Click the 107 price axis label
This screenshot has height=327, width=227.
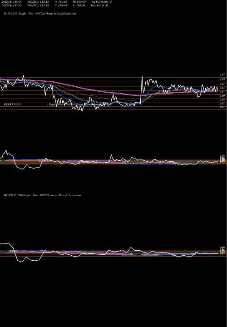[x=222, y=104]
